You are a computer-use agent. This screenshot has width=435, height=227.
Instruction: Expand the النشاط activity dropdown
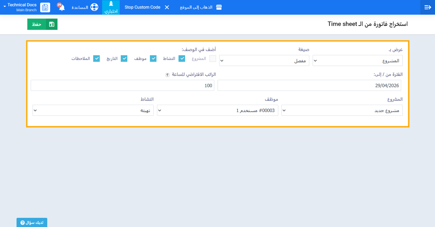tap(93, 110)
